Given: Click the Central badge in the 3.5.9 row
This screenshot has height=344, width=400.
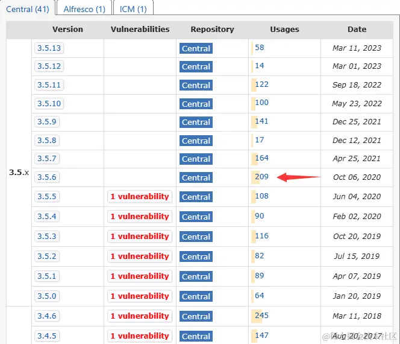Looking at the screenshot, I should [x=196, y=122].
